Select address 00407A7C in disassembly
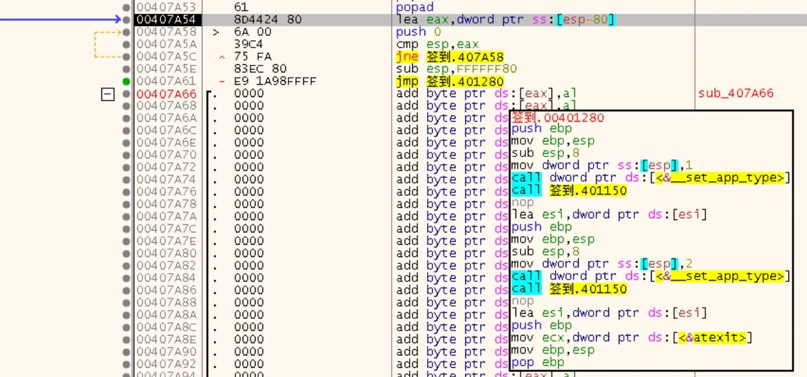 point(165,229)
